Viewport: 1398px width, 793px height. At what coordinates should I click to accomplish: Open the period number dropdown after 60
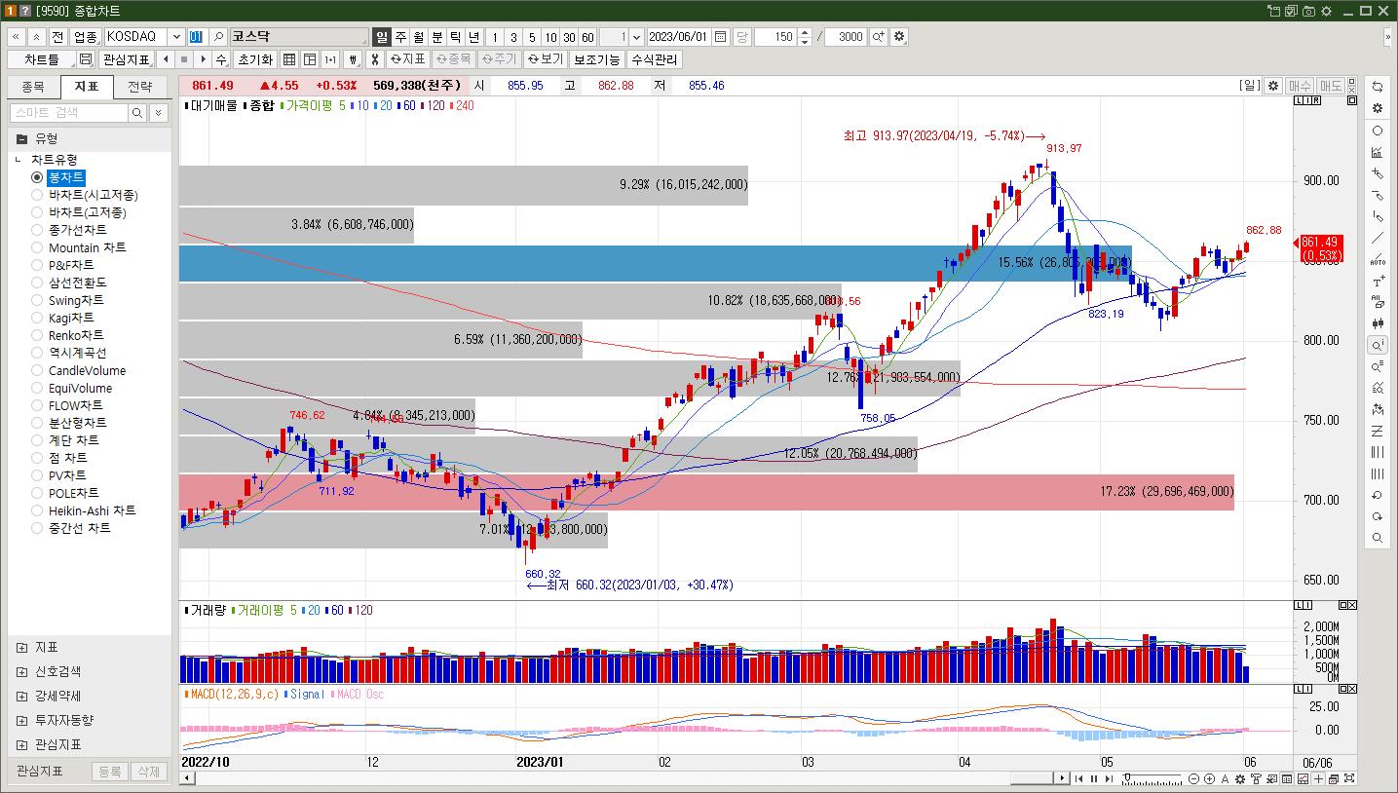(x=637, y=37)
